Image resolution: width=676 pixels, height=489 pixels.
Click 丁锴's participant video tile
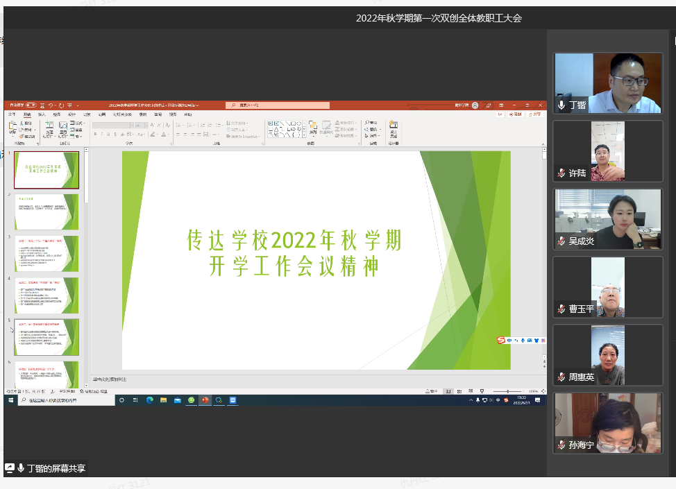tap(607, 83)
